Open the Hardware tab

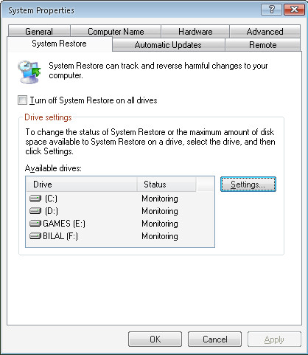pos(195,32)
